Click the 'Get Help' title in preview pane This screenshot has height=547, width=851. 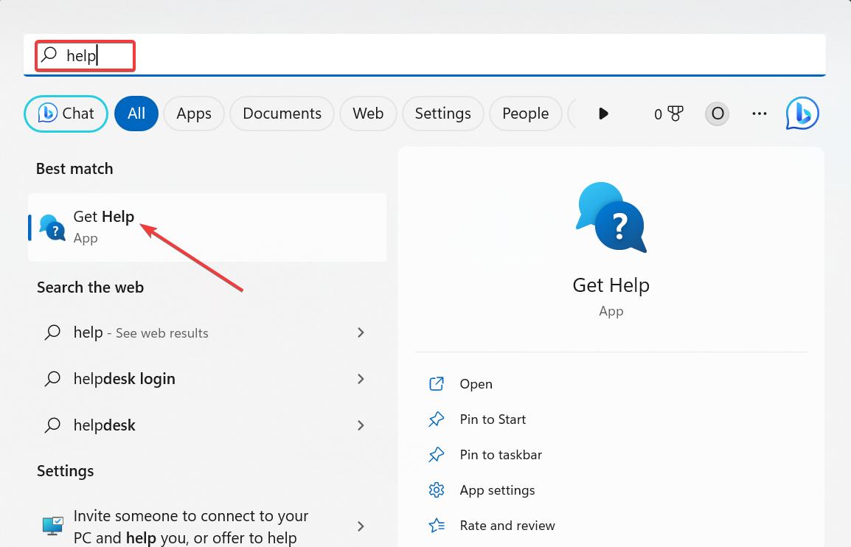click(x=611, y=285)
